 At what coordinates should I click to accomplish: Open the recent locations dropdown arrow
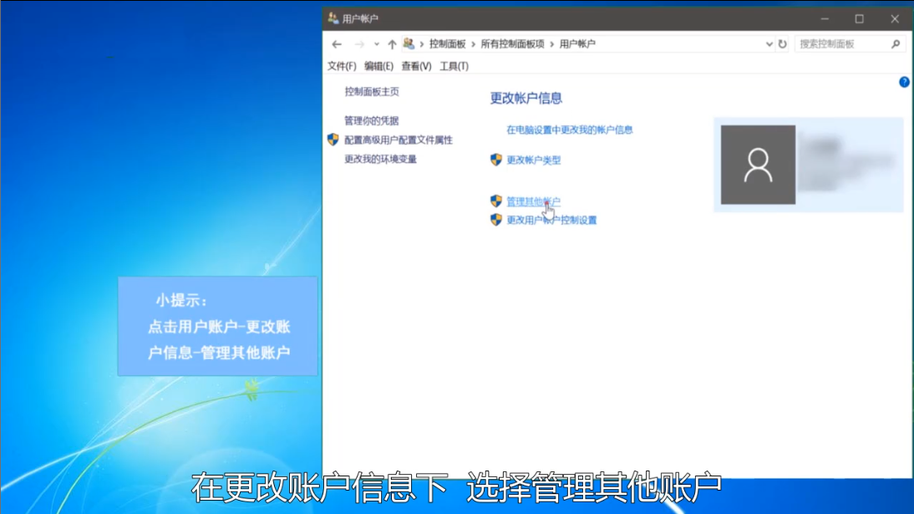click(377, 43)
